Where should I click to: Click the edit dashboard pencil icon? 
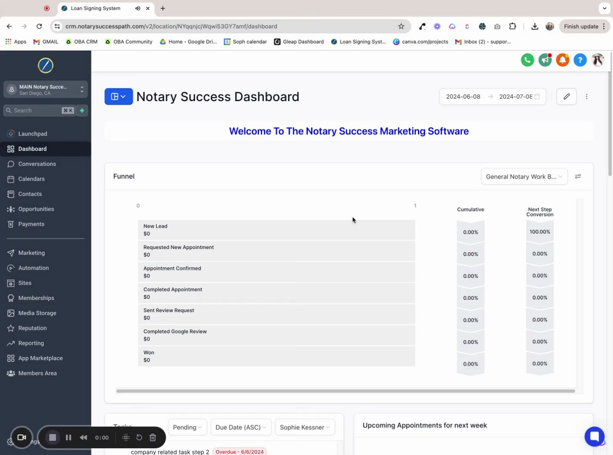point(567,96)
